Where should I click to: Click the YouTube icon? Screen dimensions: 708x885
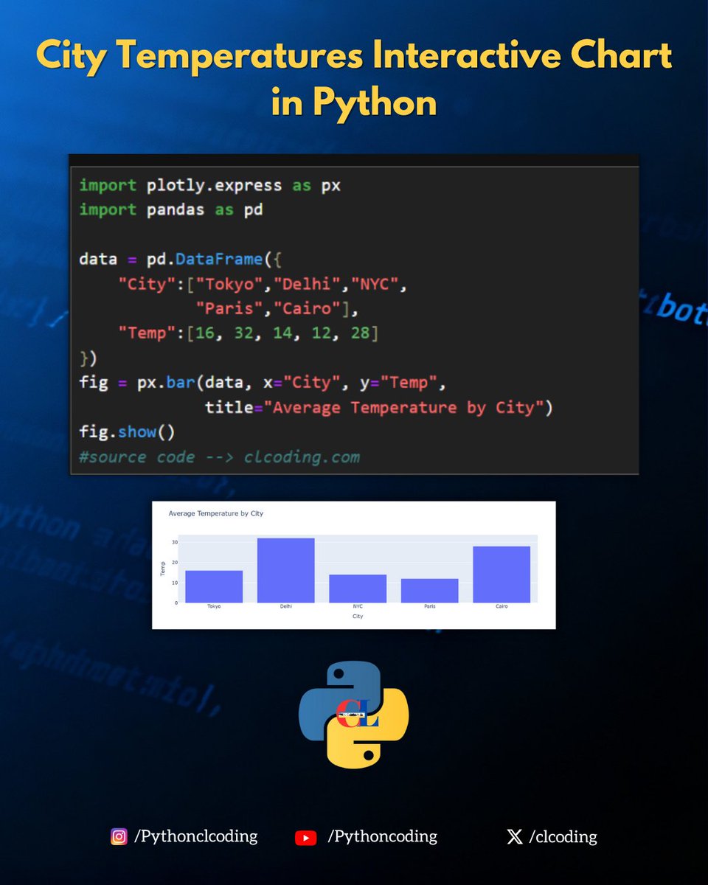pos(305,838)
